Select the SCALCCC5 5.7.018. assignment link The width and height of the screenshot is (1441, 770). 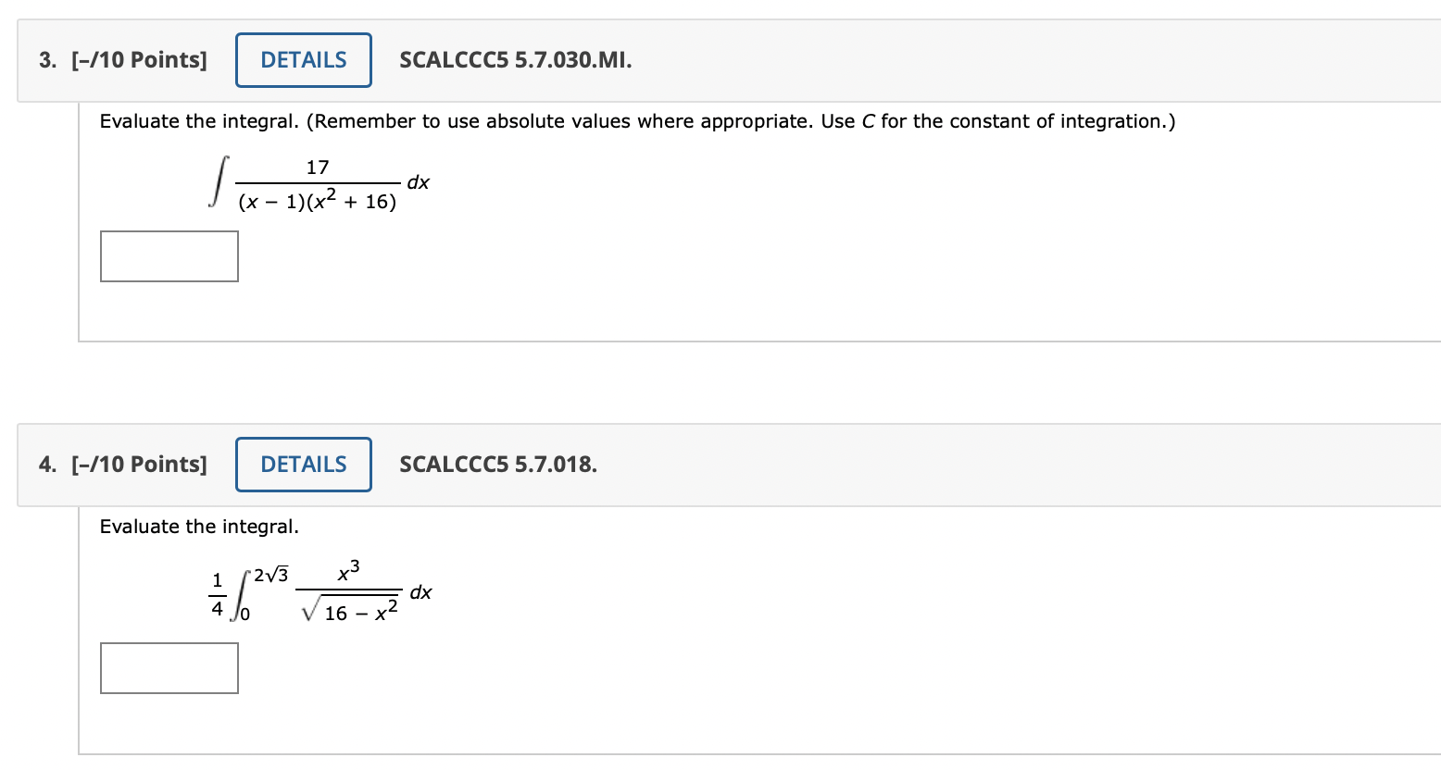tap(497, 465)
